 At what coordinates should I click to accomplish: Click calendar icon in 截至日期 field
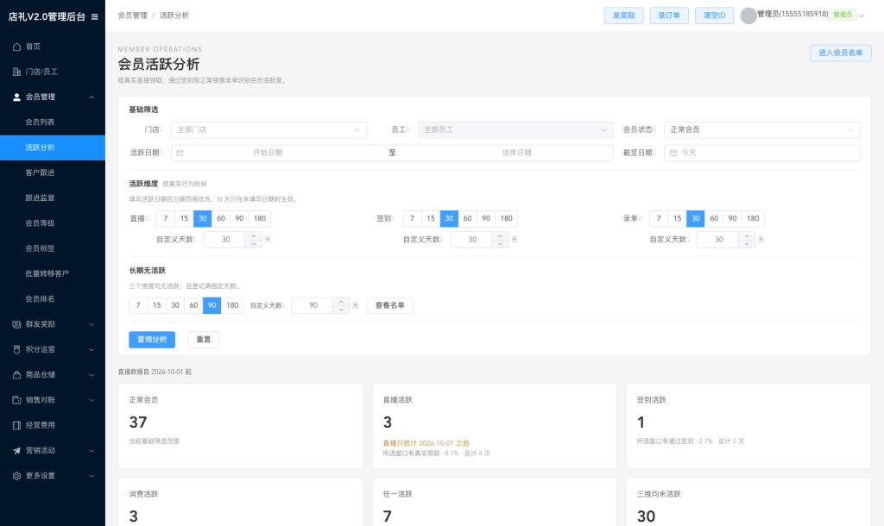pos(673,153)
